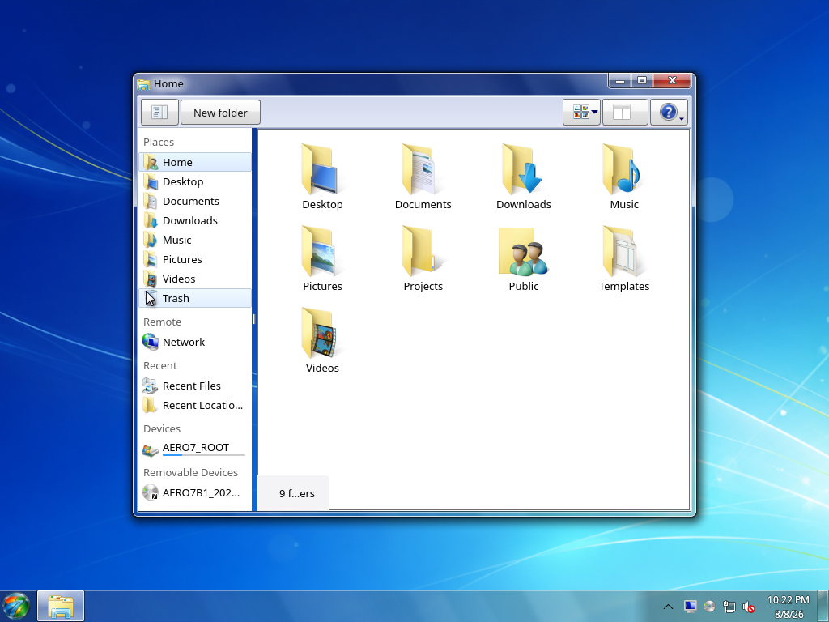
Task: Click the sidebar splitter handle
Action: [x=254, y=319]
